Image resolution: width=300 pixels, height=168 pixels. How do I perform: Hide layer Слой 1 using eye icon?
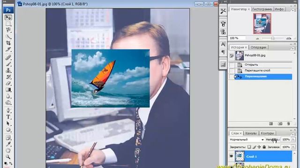tap(231, 156)
